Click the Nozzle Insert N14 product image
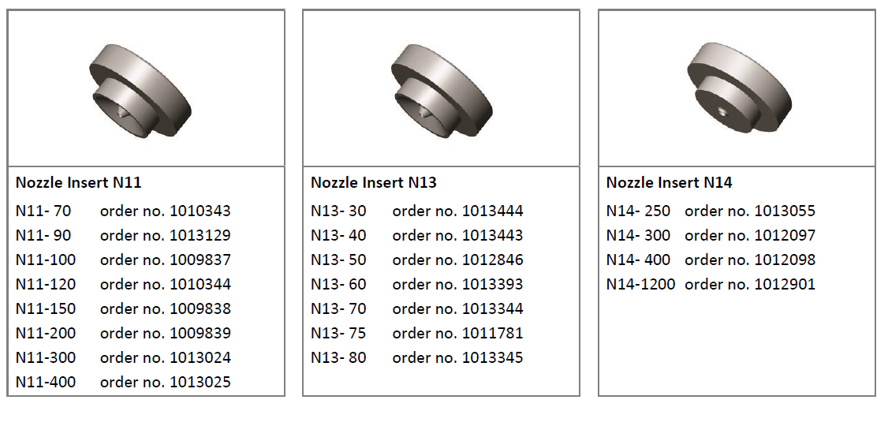888x426 pixels. (x=739, y=88)
